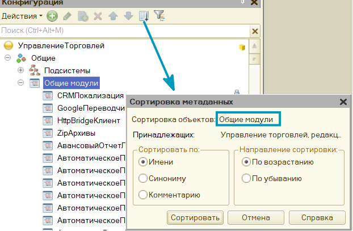Click the АвансовыйОтчет module icon
The image size is (353, 231).
[x=48, y=145]
